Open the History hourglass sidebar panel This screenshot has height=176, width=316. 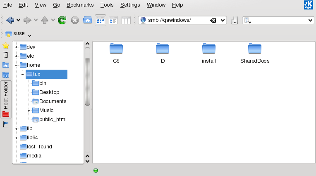(x=6, y=55)
